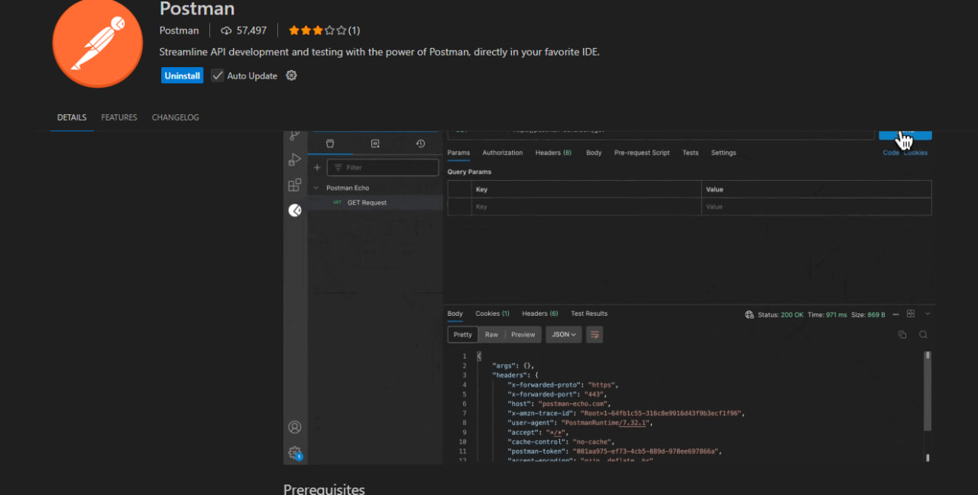Collapse the response pane chevron
The height and width of the screenshot is (495, 978).
(x=928, y=313)
